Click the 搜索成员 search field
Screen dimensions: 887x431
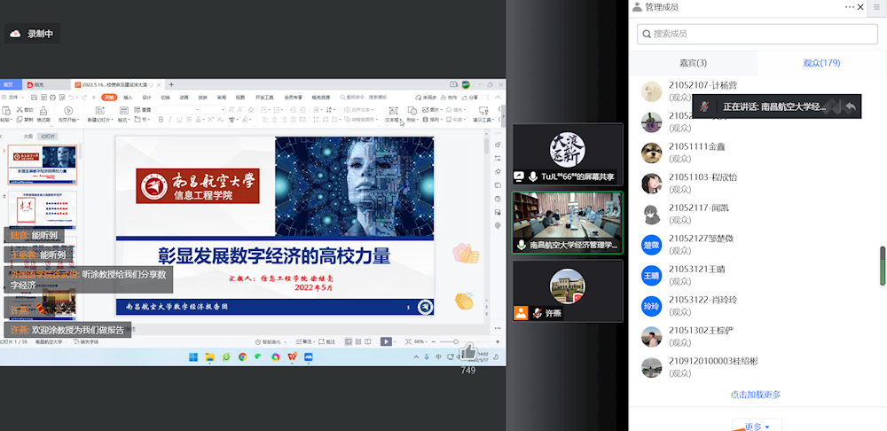757,34
